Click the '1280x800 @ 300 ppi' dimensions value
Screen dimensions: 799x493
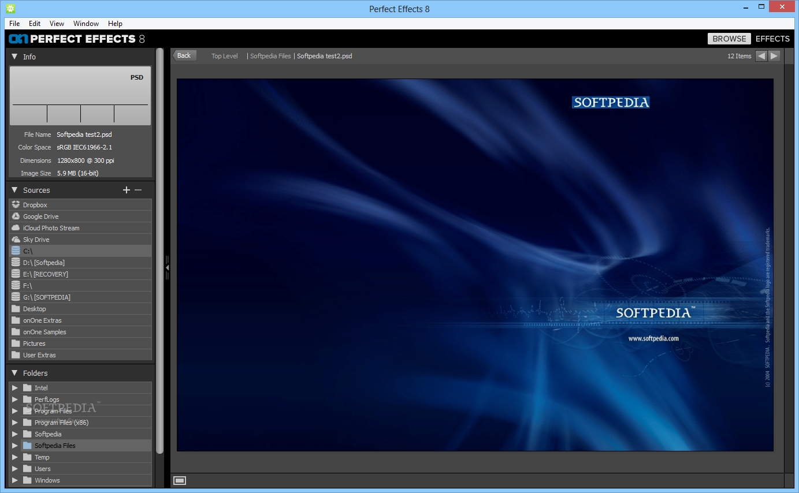click(x=86, y=160)
